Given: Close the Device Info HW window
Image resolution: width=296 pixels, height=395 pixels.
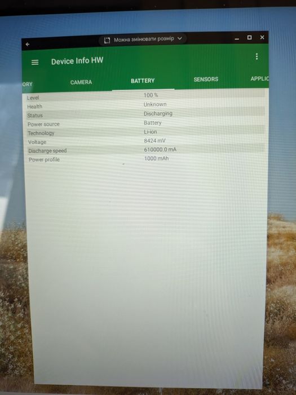Looking at the screenshot, I should tap(262, 37).
